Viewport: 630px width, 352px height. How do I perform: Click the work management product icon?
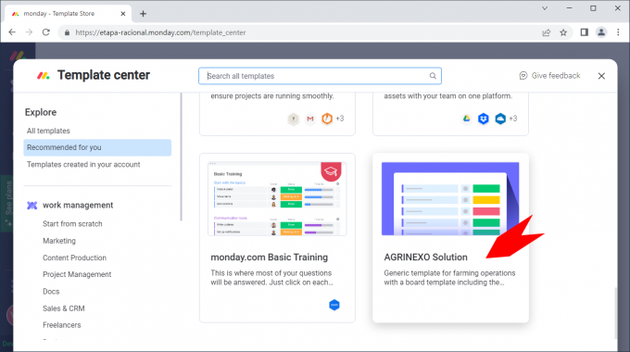tap(32, 206)
